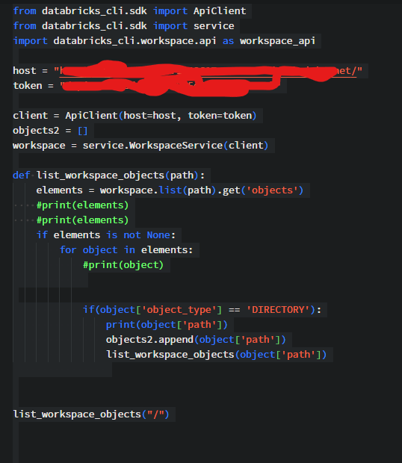Select the 'workspace_api' alias text

[277, 41]
